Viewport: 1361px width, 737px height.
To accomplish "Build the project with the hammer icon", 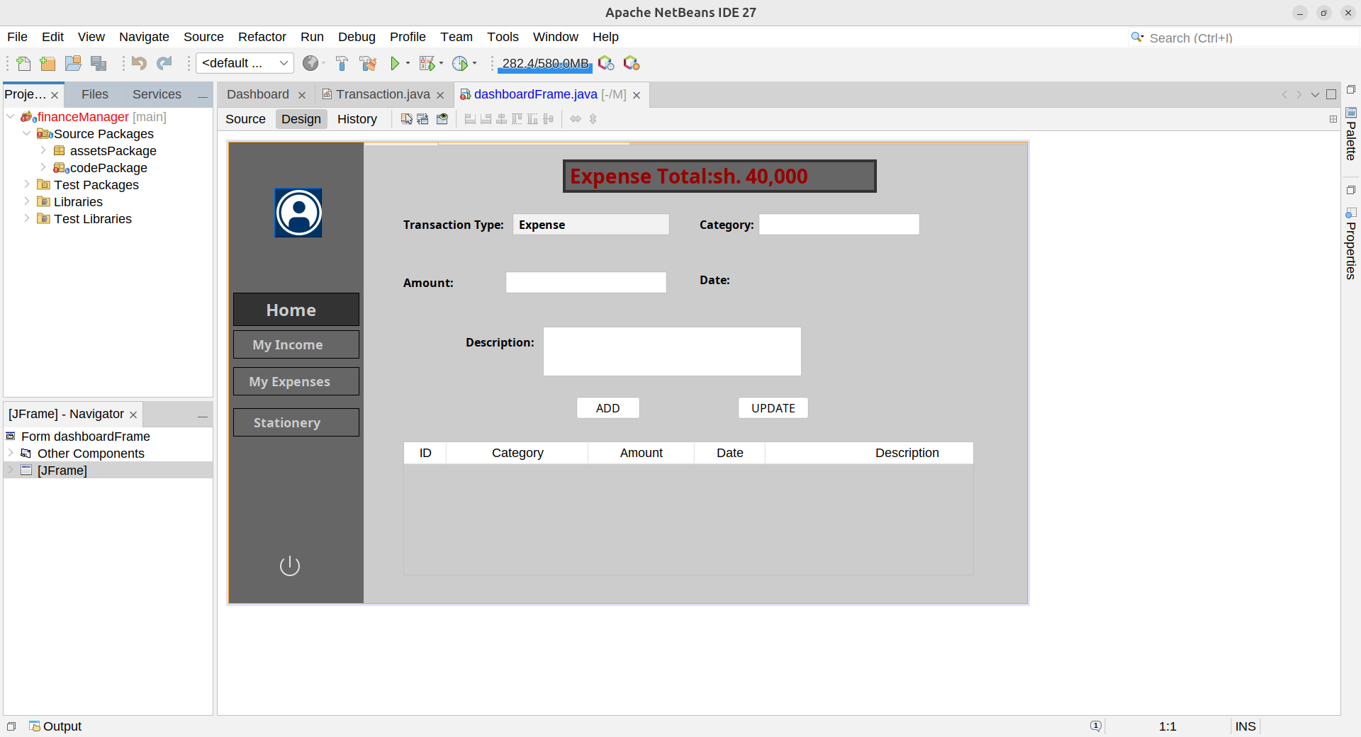I will point(342,63).
